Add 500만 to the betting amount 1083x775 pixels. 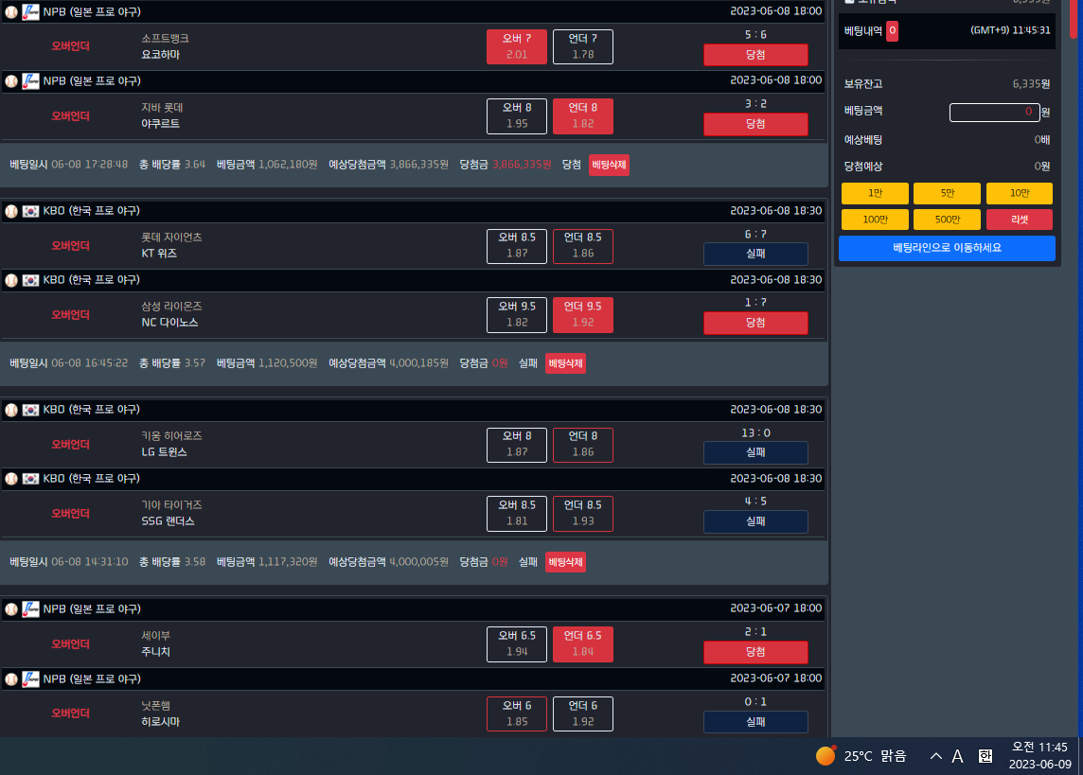[947, 220]
